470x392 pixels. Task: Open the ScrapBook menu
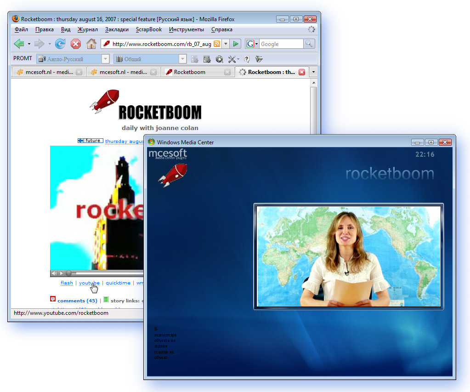pos(149,29)
